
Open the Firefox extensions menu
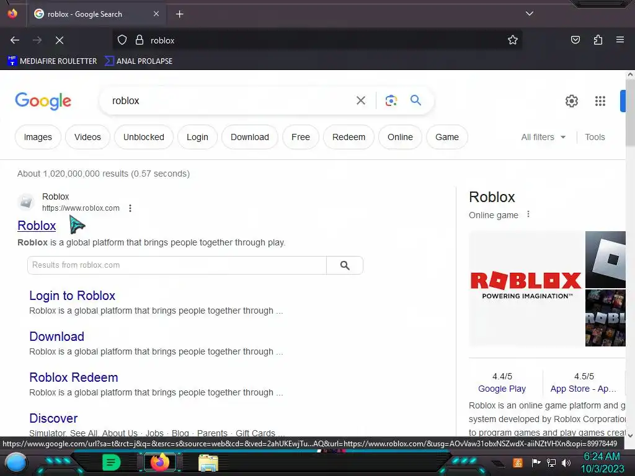(598, 40)
